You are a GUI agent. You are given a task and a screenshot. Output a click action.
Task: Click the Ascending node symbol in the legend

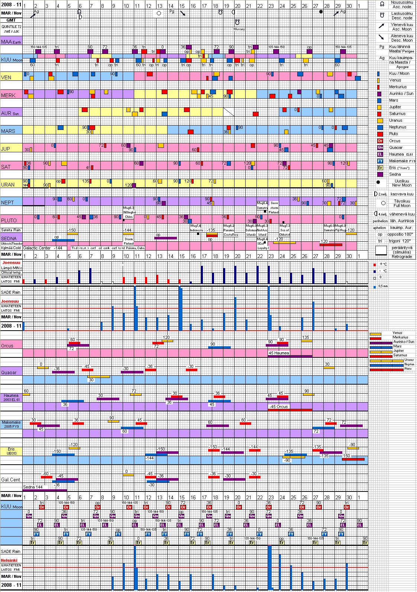382,4
